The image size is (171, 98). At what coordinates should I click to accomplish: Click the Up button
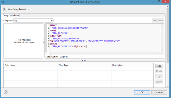(x=159, y=76)
